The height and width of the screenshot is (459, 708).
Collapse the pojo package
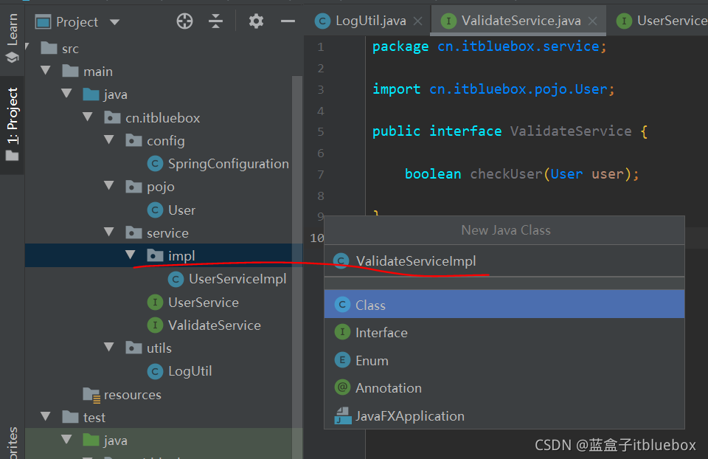[109, 186]
